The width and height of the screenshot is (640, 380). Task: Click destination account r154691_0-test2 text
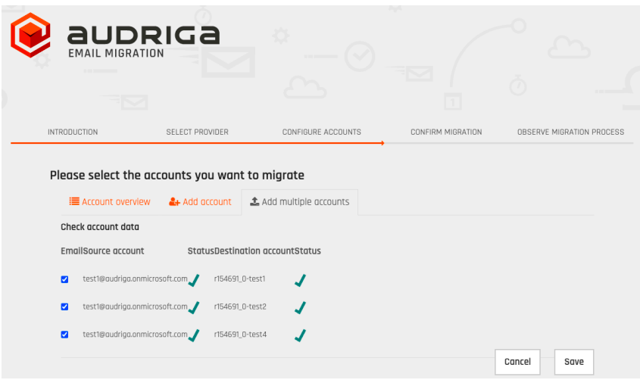(240, 307)
